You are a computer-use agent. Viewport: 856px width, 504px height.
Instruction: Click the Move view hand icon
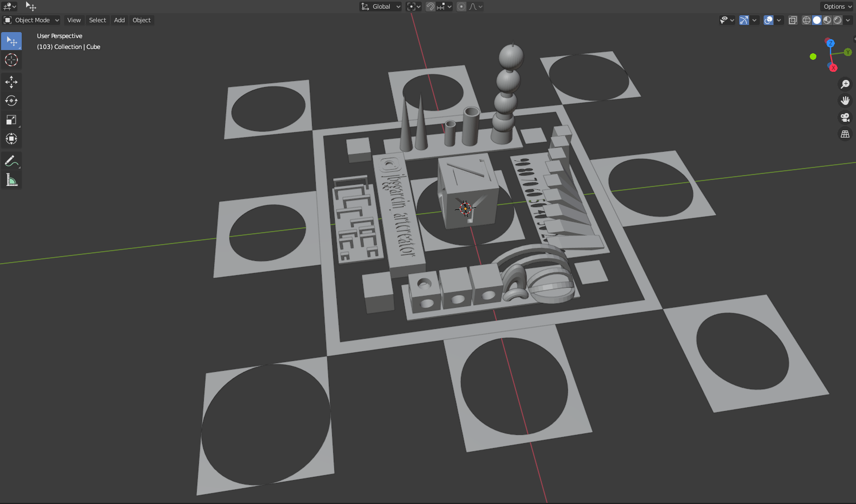click(x=845, y=101)
